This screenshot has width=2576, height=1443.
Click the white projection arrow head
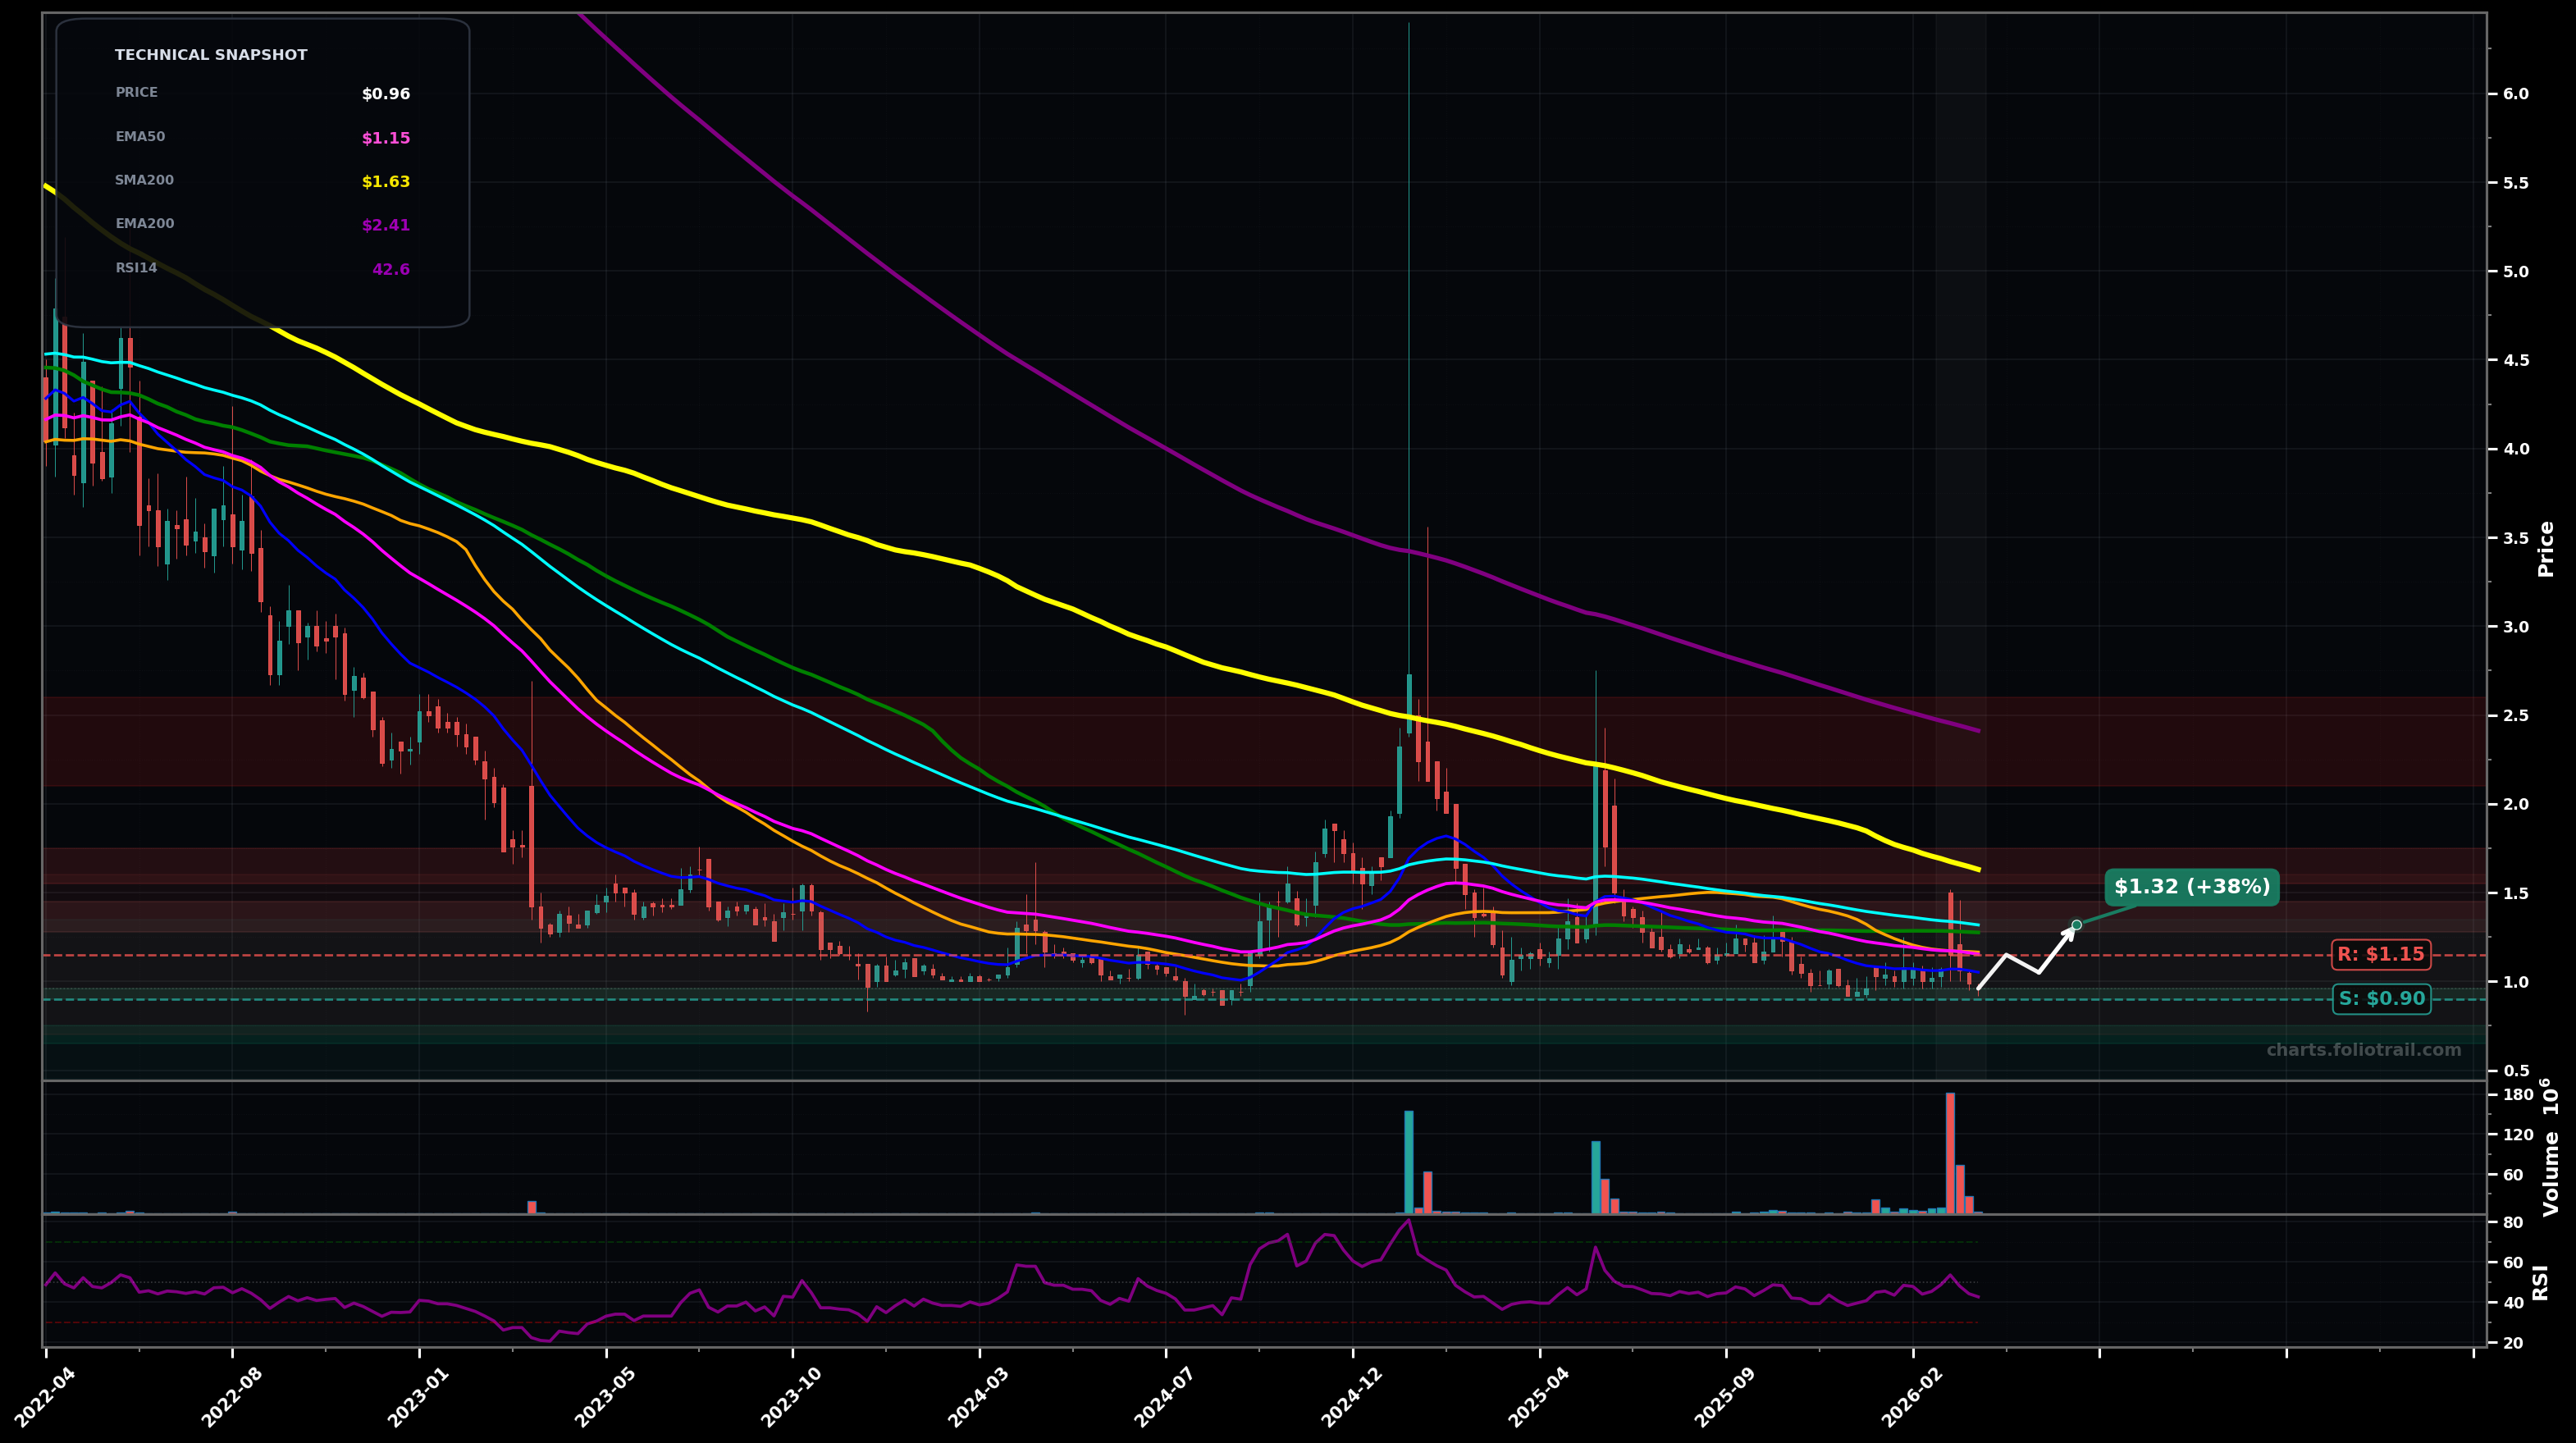click(x=2070, y=932)
